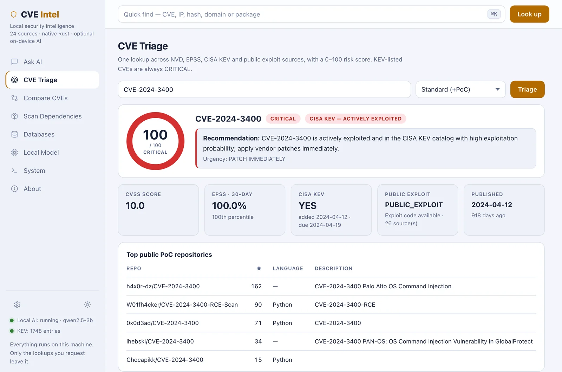Click the EPSS 30-DAY 100.0% card
Viewport: 562px width, 372px height.
pos(245,210)
